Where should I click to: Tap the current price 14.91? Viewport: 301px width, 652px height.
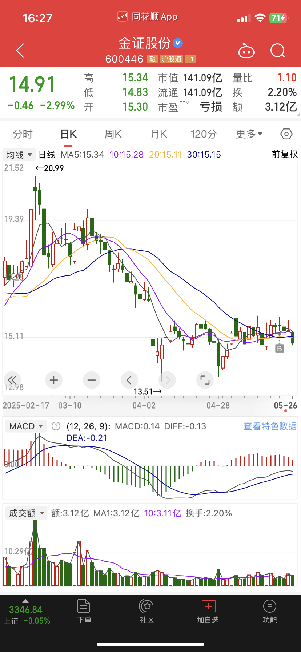pos(32,84)
